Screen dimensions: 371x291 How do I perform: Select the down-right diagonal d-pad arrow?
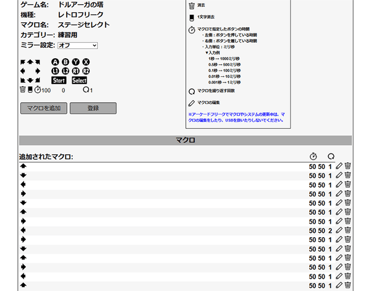click(38, 80)
